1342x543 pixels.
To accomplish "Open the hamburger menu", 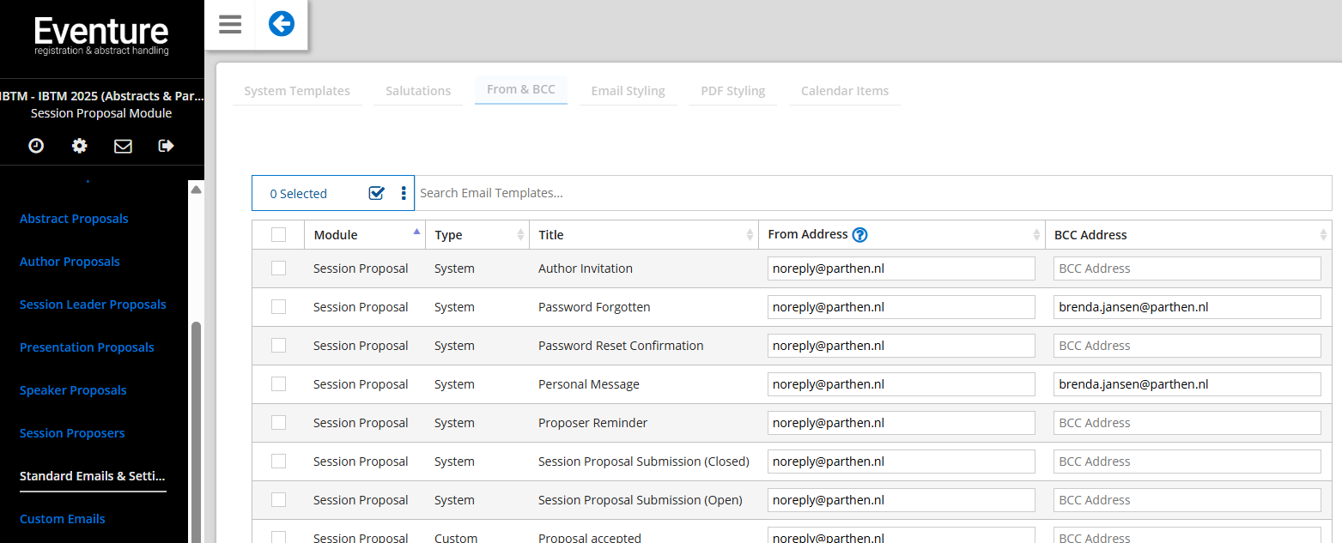I will pos(230,25).
